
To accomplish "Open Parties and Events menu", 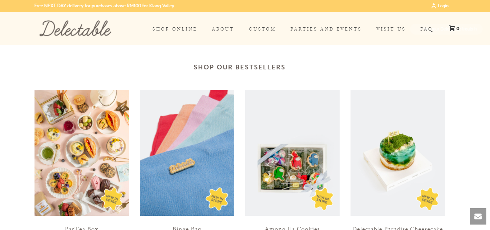I will (x=326, y=29).
